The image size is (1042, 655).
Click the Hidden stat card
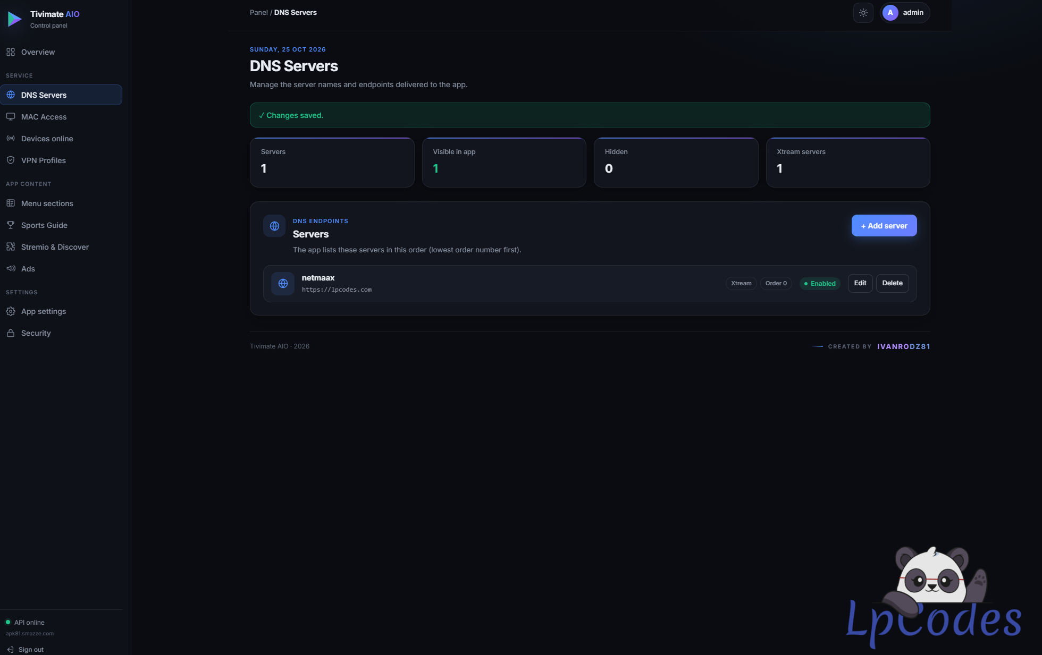[x=676, y=163]
